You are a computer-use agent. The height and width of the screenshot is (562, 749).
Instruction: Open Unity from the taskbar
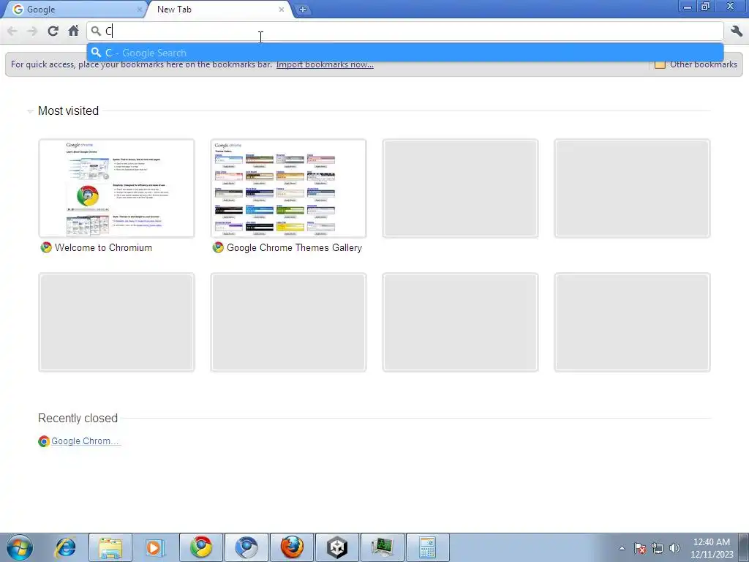click(x=337, y=547)
